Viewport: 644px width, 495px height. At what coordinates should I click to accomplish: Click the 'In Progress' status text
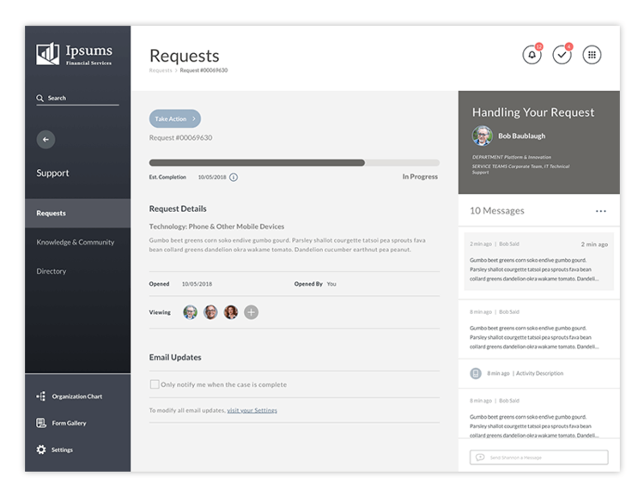coord(420,177)
